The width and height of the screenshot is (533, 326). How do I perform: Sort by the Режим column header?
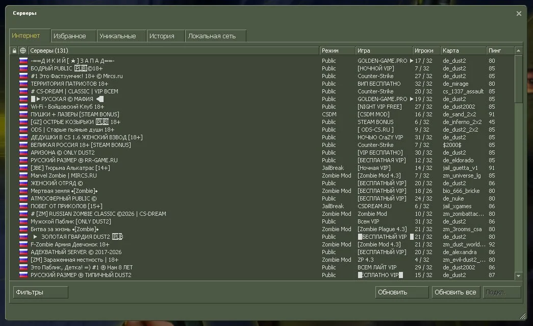pos(337,51)
